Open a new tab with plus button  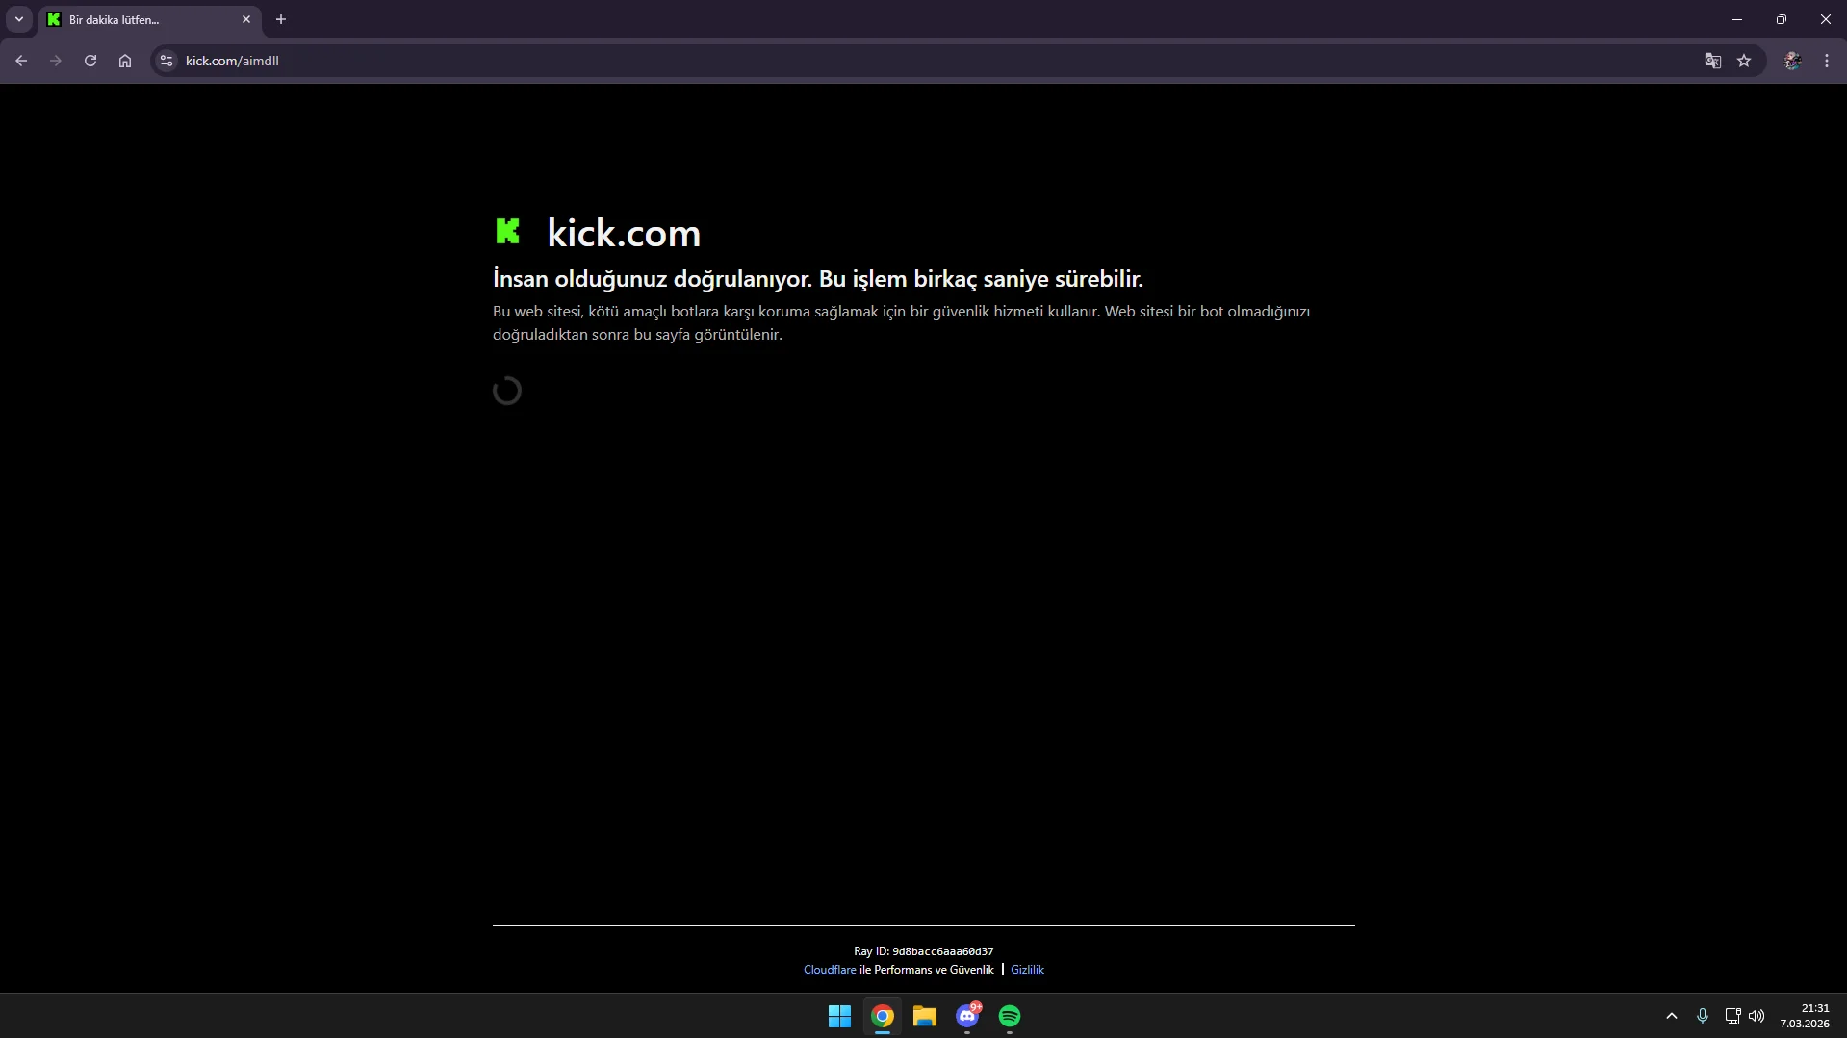pos(281,19)
